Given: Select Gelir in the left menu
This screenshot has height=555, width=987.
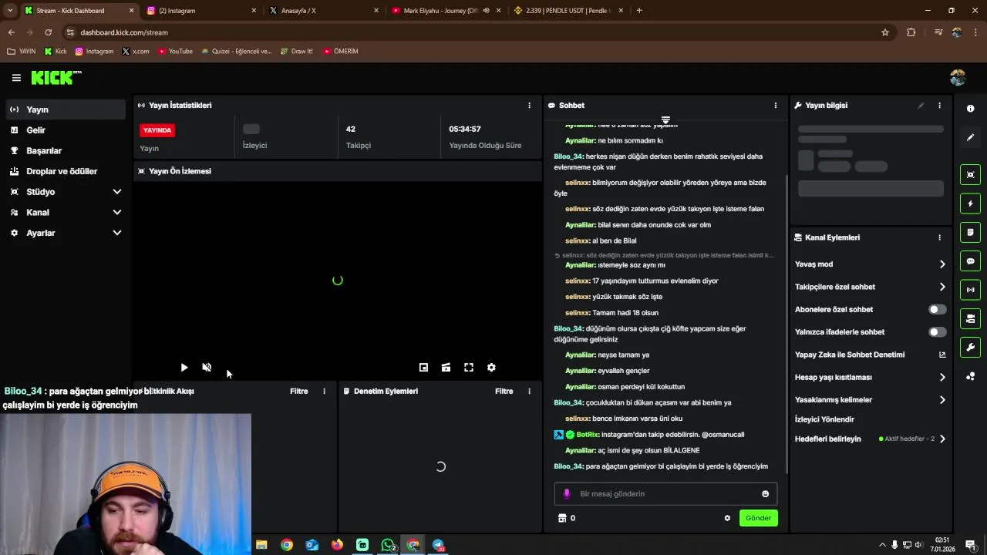Looking at the screenshot, I should pyautogui.click(x=65, y=130).
